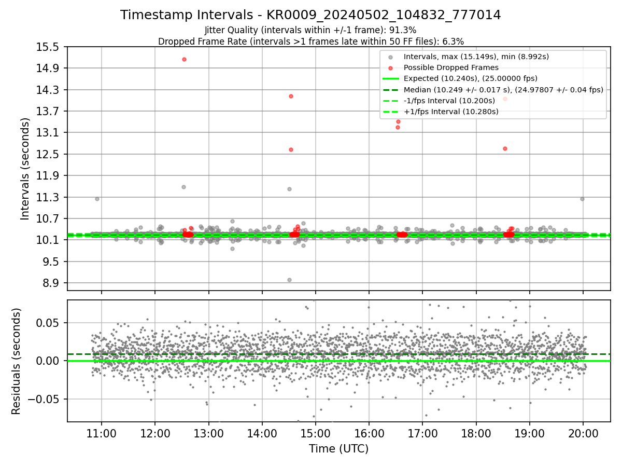
Task: Click the y-axis tick label 11.3
Action: (48, 197)
